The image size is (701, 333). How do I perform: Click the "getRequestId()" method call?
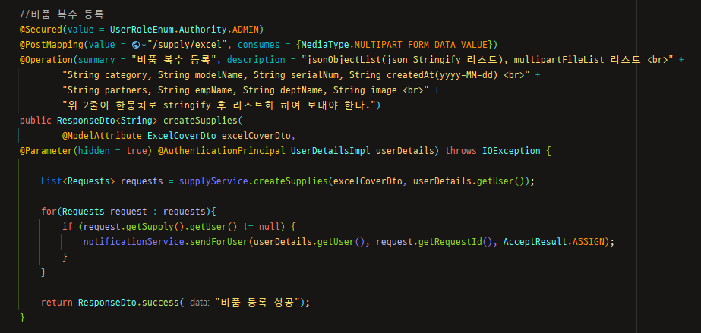(x=456, y=242)
